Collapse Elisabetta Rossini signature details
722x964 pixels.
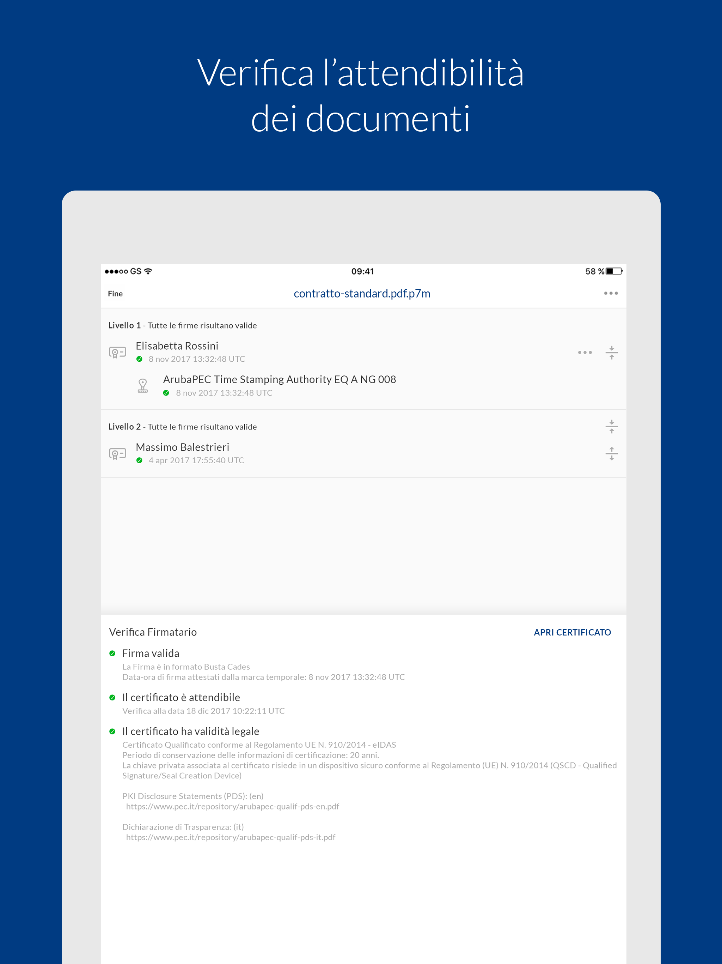[611, 352]
